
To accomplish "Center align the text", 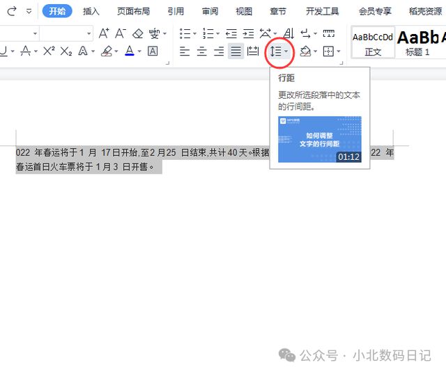I will (x=201, y=51).
